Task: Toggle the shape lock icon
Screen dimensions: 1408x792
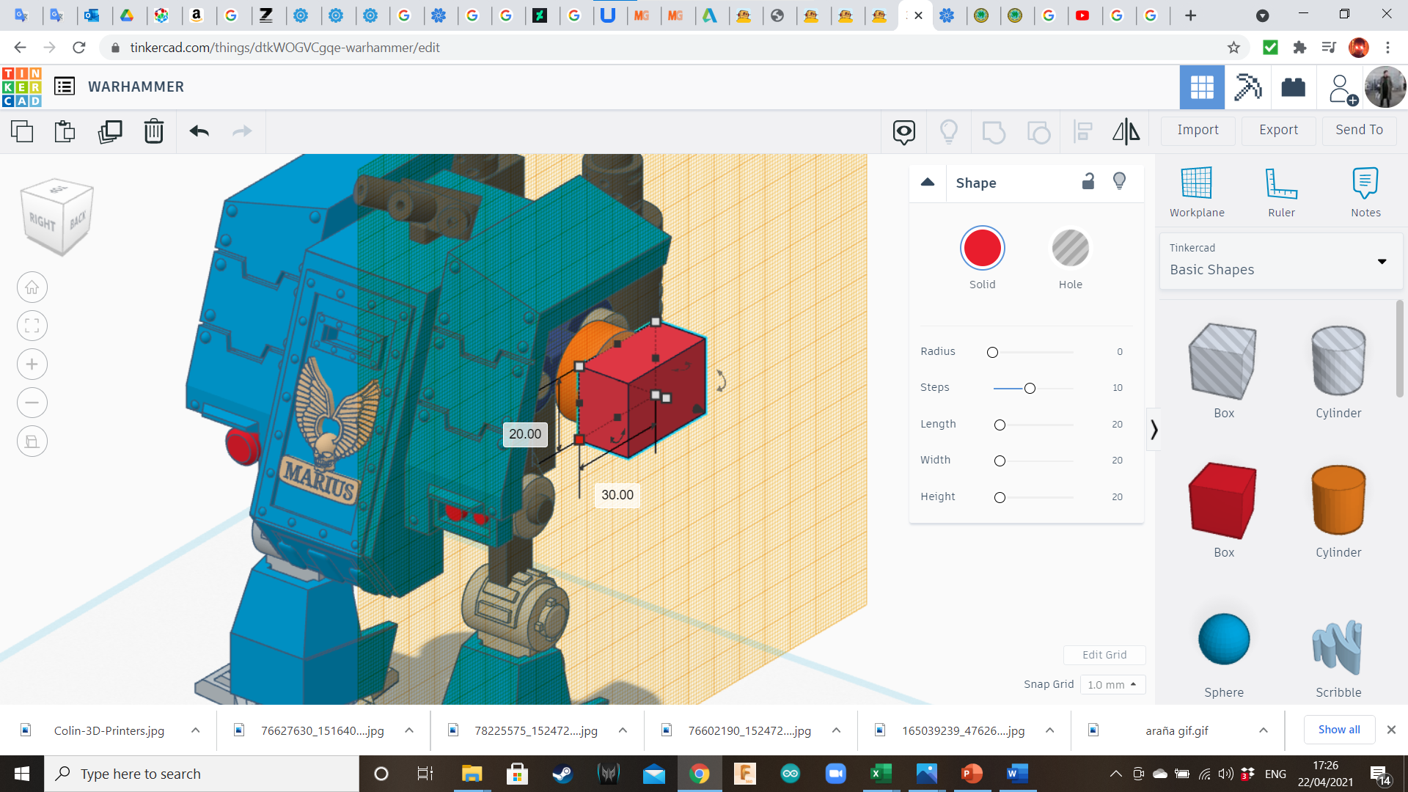Action: 1088,182
